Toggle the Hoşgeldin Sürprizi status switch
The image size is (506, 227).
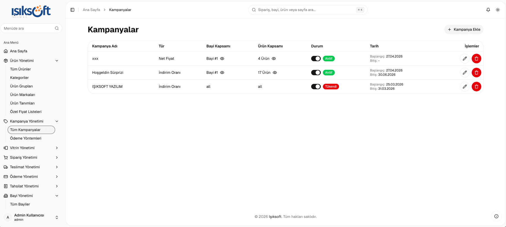[316, 72]
